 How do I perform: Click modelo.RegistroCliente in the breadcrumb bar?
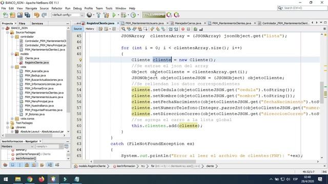[92, 166]
